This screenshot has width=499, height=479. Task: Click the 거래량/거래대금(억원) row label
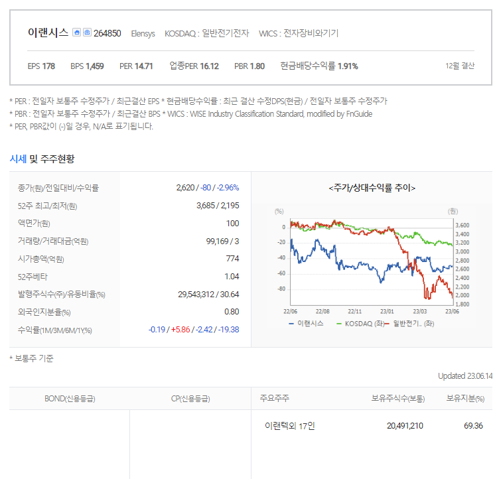point(53,241)
